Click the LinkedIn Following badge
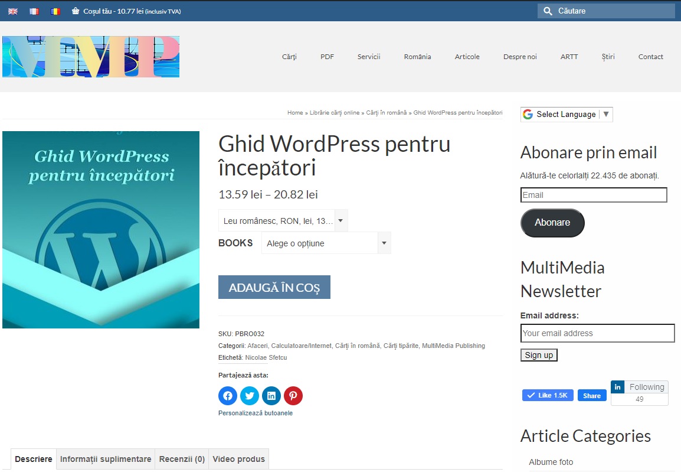Screen dimensions: 681x472 tap(639, 388)
